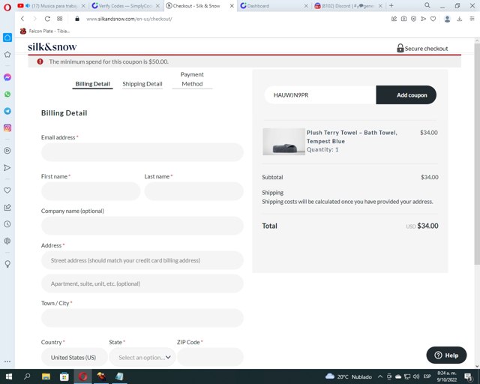Focus the Email address field
This screenshot has height=384, width=480.
(x=142, y=152)
